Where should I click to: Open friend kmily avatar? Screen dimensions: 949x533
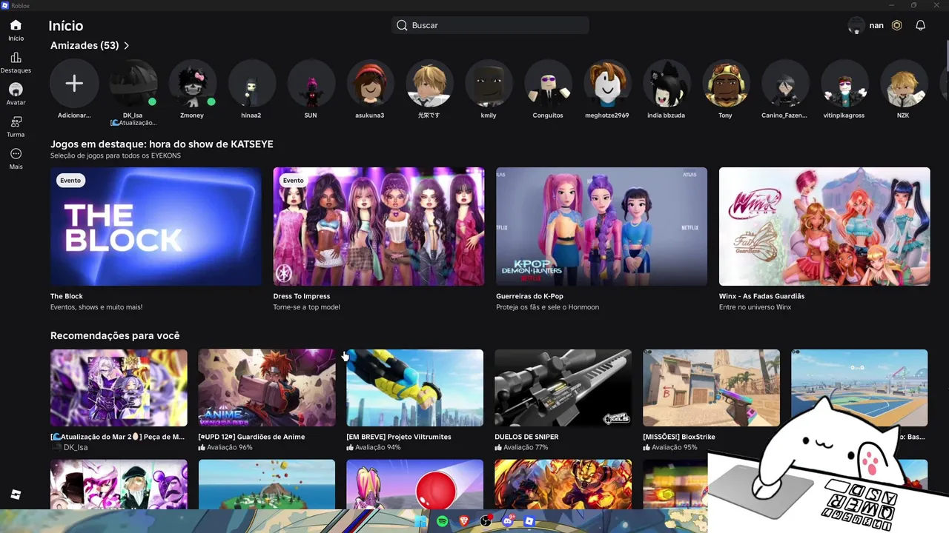pos(489,83)
